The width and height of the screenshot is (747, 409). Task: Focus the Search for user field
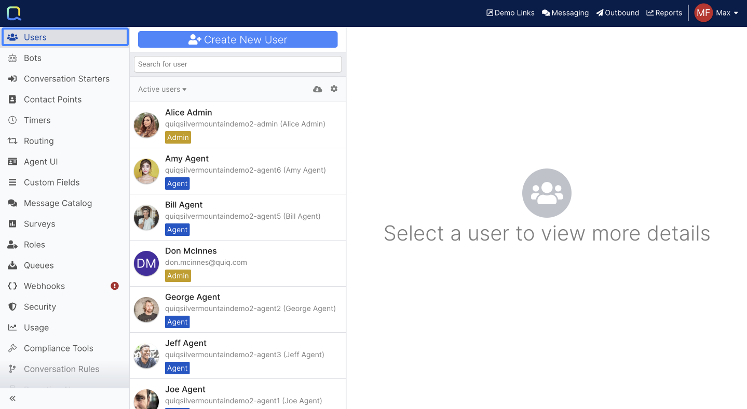238,64
